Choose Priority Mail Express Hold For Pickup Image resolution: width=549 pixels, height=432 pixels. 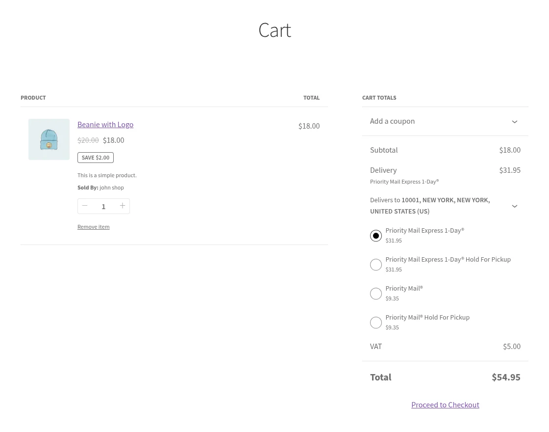pyautogui.click(x=376, y=265)
